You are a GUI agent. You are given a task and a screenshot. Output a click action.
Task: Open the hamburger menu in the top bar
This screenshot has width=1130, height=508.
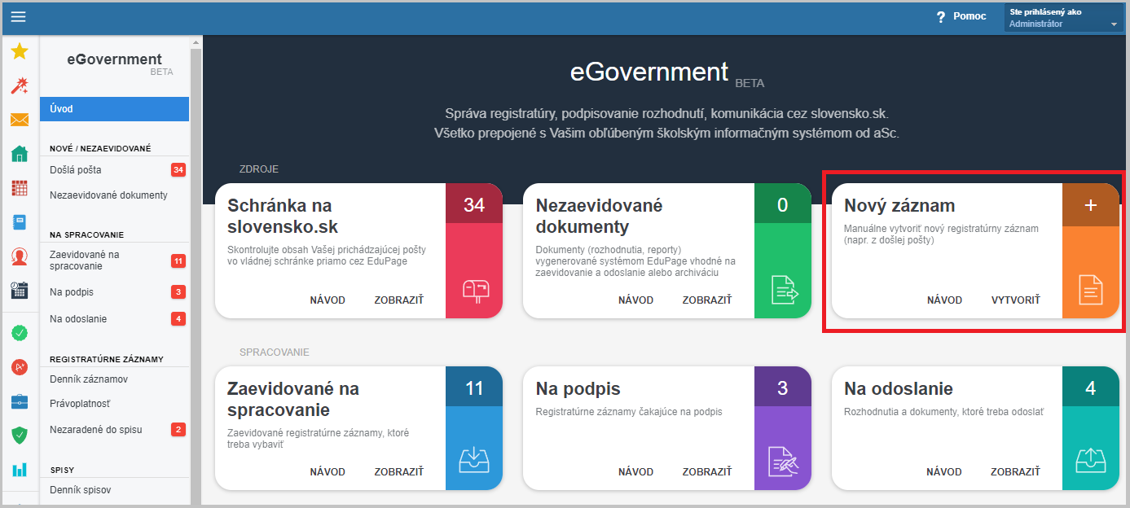click(x=18, y=16)
